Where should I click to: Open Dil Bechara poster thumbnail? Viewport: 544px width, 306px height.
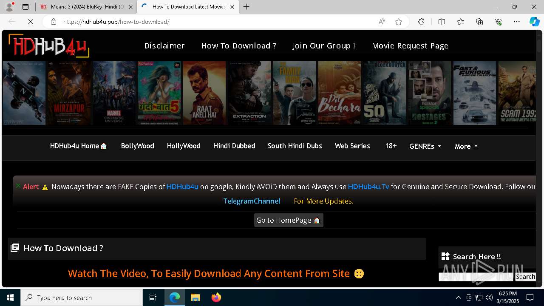click(340, 93)
